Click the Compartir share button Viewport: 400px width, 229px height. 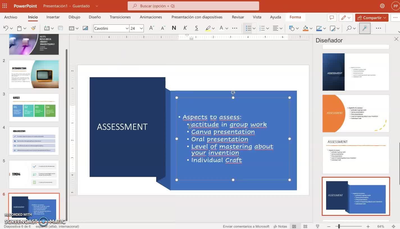tap(372, 18)
